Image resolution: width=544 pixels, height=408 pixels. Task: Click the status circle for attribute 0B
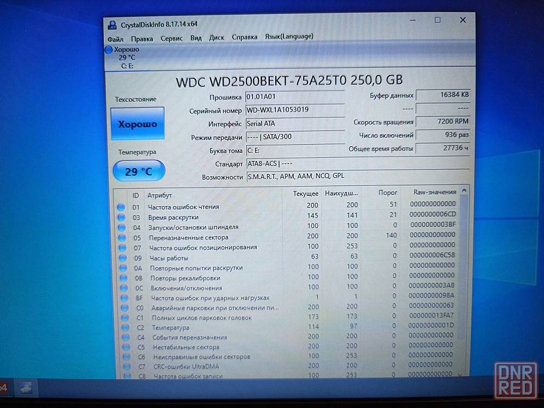pos(123,278)
